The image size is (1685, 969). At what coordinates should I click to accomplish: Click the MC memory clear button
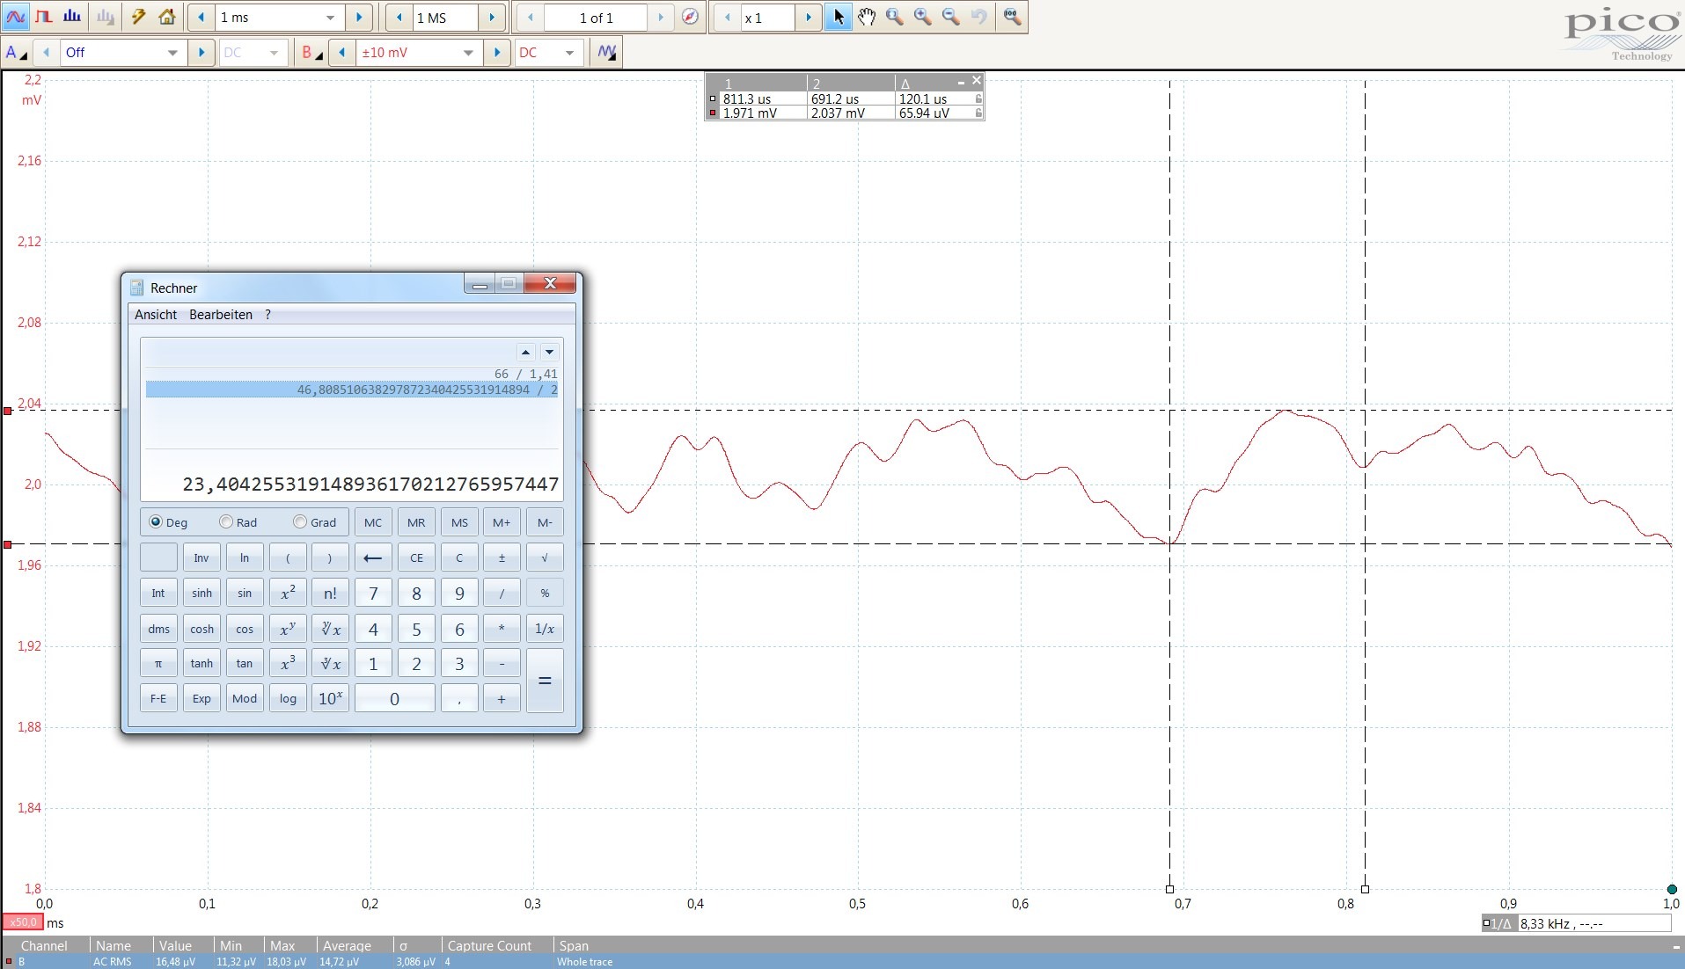[x=373, y=522]
